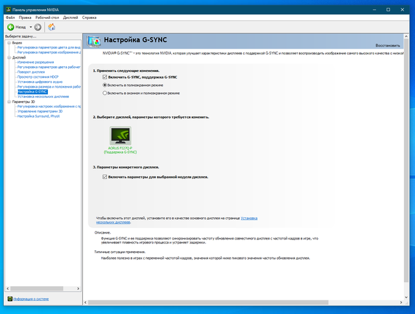Select 'Включить в полноэкранном режиме' radio button

point(105,85)
